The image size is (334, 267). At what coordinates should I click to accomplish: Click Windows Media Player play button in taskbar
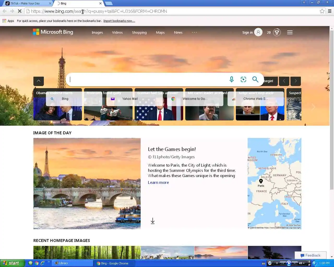click(x=289, y=263)
